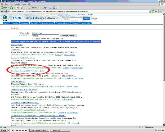Click the Internet zone icon in status bar
The height and width of the screenshot is (132, 165).
pyautogui.click(x=147, y=127)
